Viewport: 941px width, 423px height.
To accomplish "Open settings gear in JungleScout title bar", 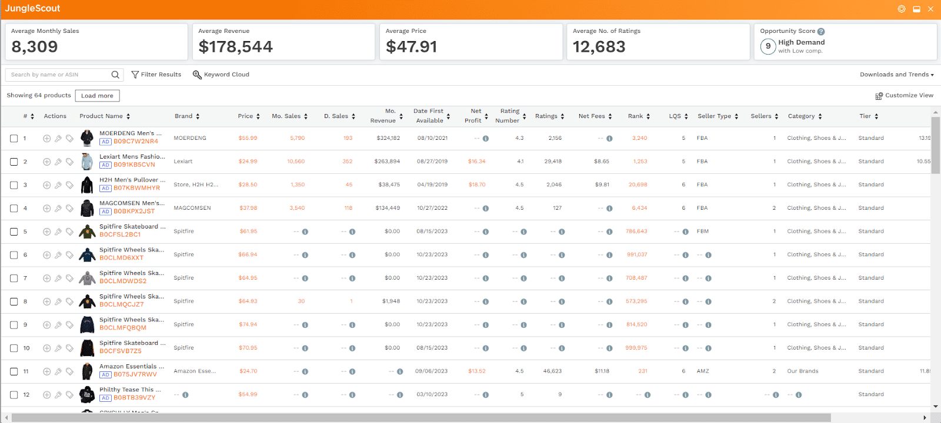I will [x=902, y=9].
